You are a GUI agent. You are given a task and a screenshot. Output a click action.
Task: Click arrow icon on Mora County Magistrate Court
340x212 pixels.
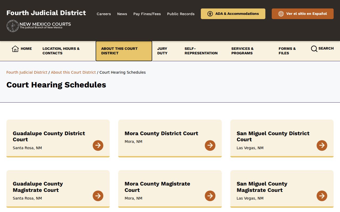(210, 196)
